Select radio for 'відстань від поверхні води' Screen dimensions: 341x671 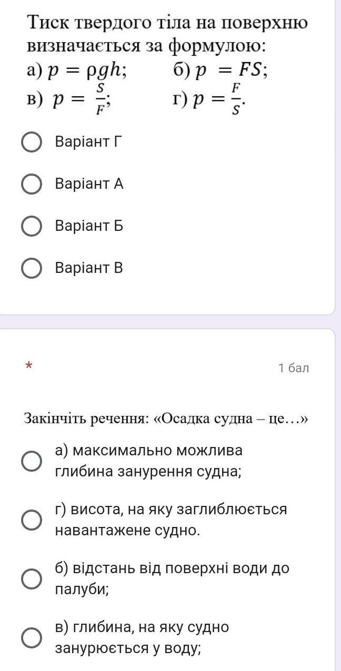[32, 579]
